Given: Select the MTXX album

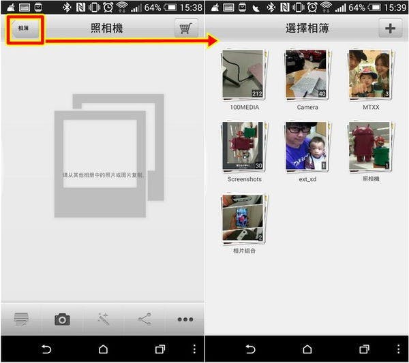Looking at the screenshot, I should [x=370, y=75].
